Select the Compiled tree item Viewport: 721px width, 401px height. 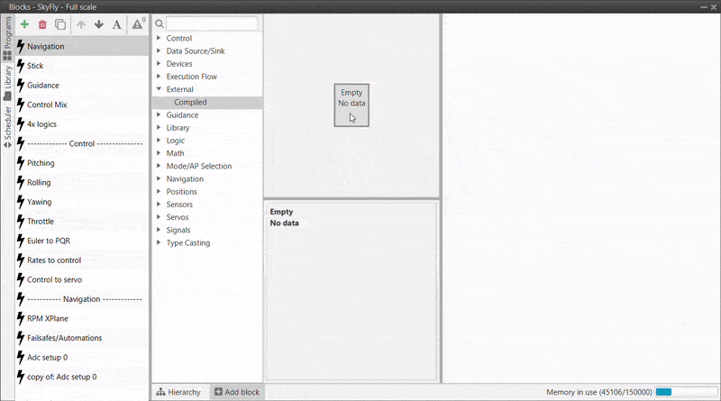[190, 103]
